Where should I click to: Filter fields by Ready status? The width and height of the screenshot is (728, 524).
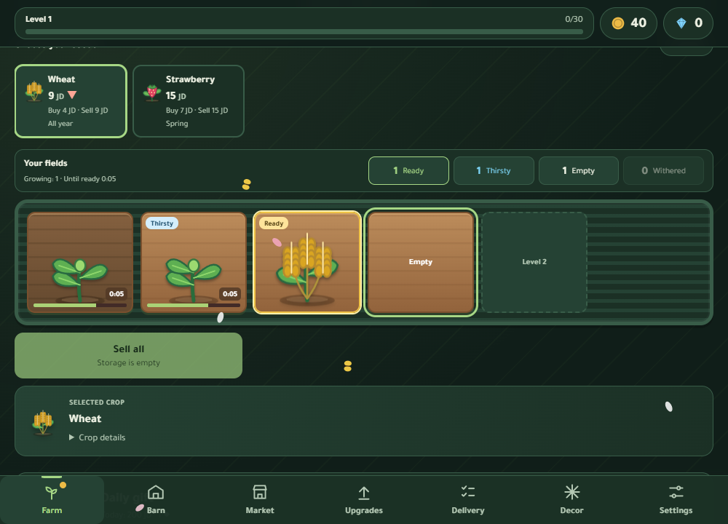408,171
